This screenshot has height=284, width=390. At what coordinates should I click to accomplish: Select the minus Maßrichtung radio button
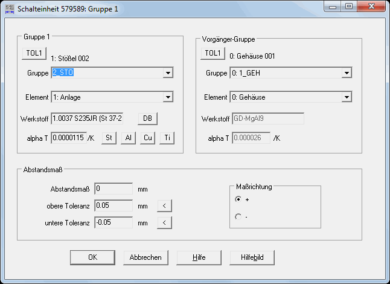tap(238, 217)
